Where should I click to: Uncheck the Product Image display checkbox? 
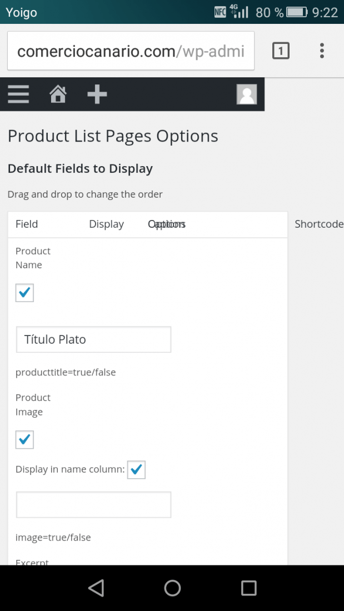tap(24, 439)
